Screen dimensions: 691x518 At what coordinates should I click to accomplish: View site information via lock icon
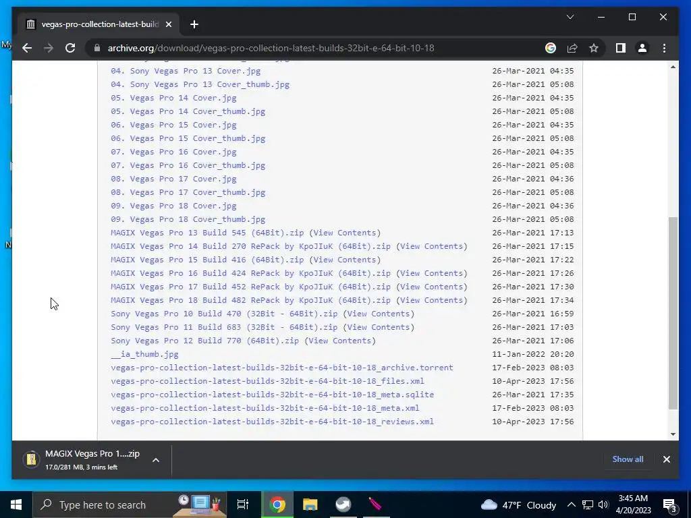(97, 48)
